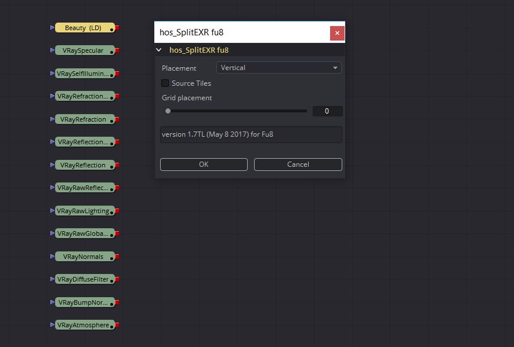Click blue input arrow of VRayAtmosphere node
Screen dimensions: 514x347
[52, 325]
